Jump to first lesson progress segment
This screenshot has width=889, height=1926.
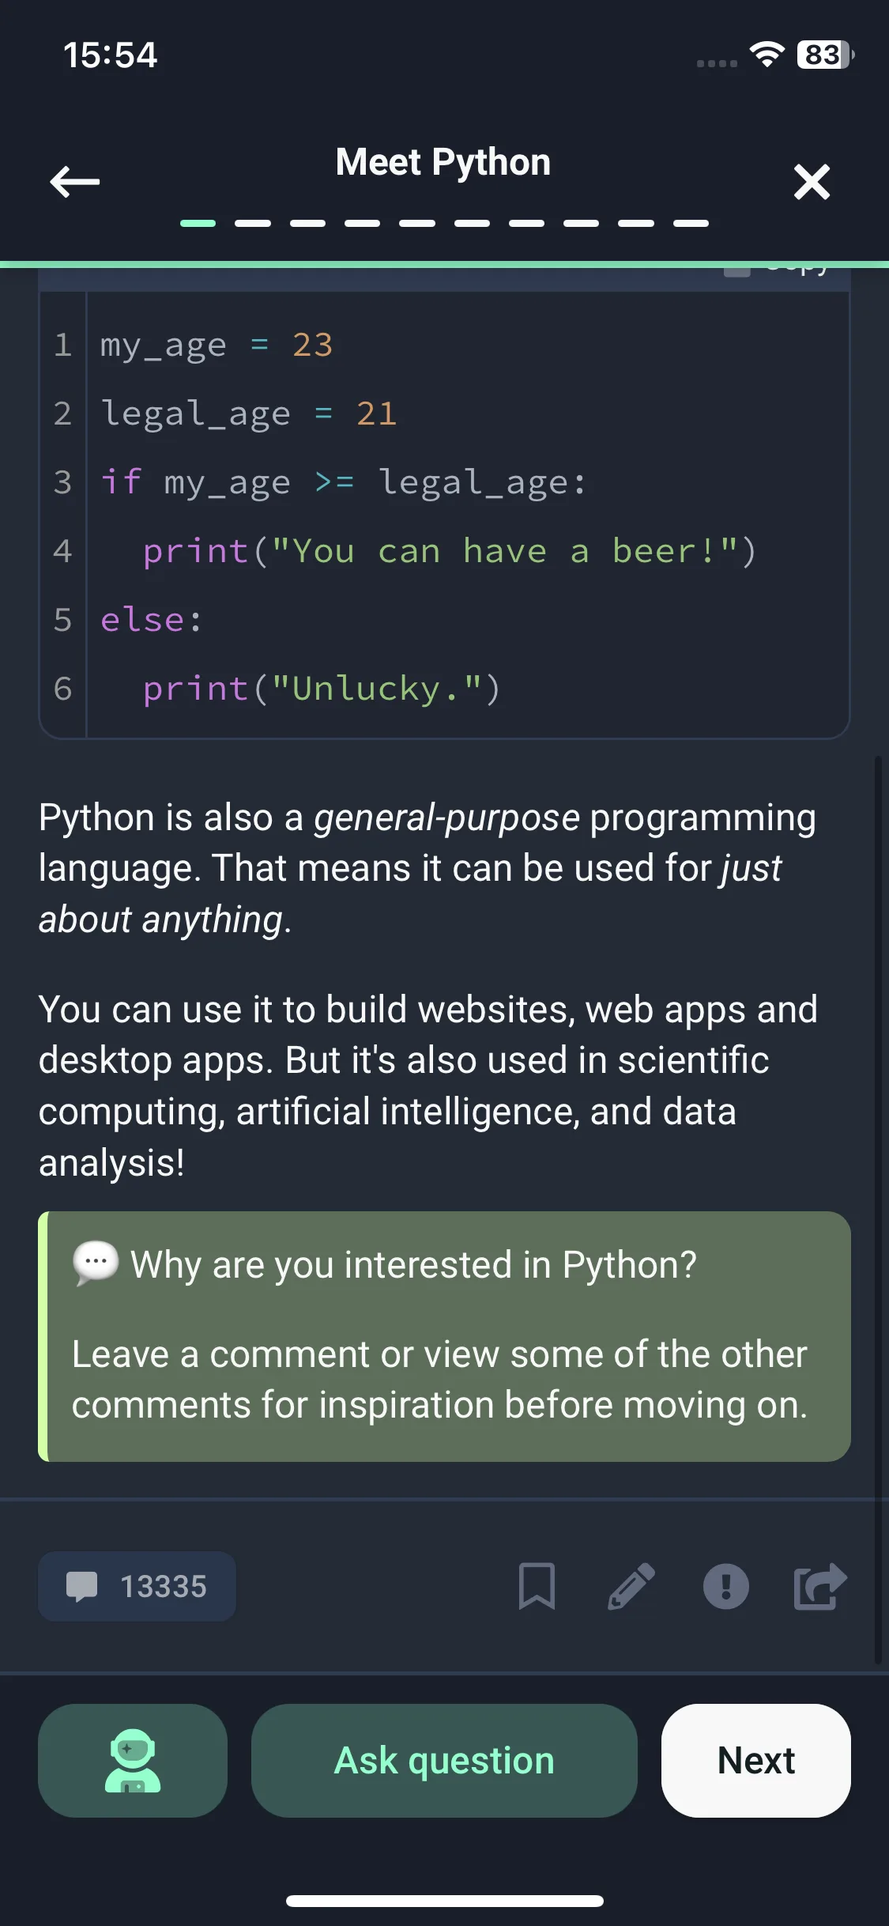(198, 224)
